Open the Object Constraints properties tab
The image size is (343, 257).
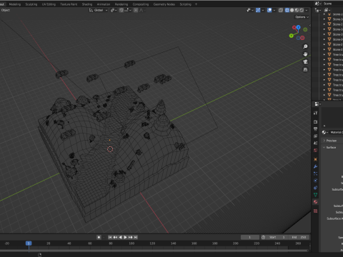(x=315, y=188)
